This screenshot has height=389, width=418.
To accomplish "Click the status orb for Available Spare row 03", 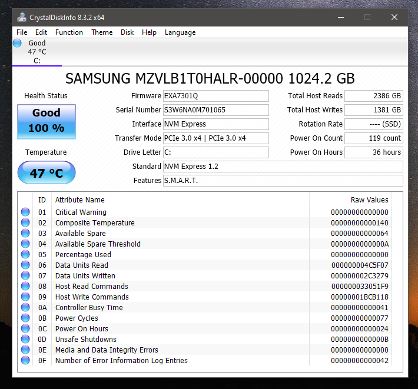I will tap(25, 233).
